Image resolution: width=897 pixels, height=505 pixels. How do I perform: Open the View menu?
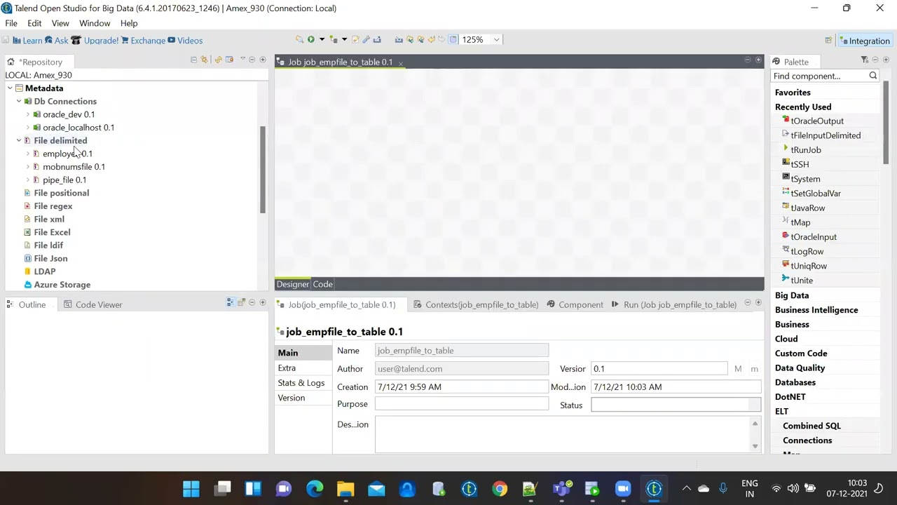(60, 23)
